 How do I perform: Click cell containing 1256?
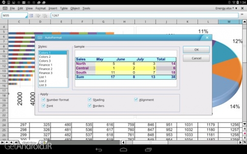click(229, 125)
